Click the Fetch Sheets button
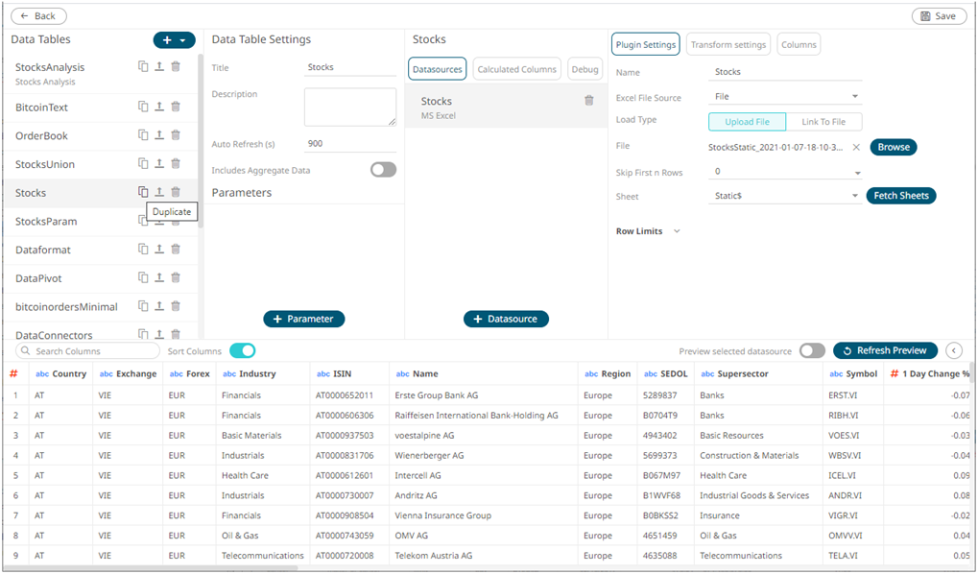The width and height of the screenshot is (978, 574). pyautogui.click(x=900, y=196)
